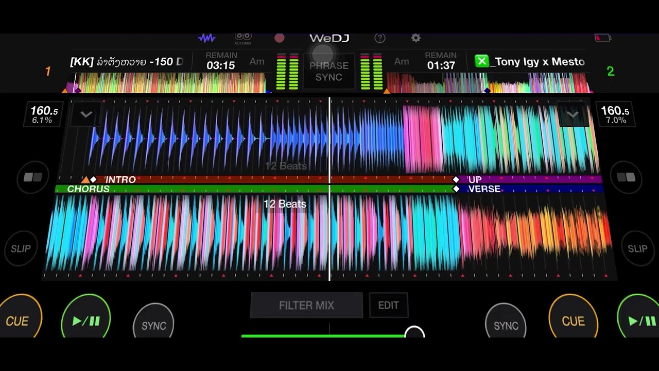Screen dimensions: 659x371
Task: Tap the Automix icon
Action: pos(243,38)
